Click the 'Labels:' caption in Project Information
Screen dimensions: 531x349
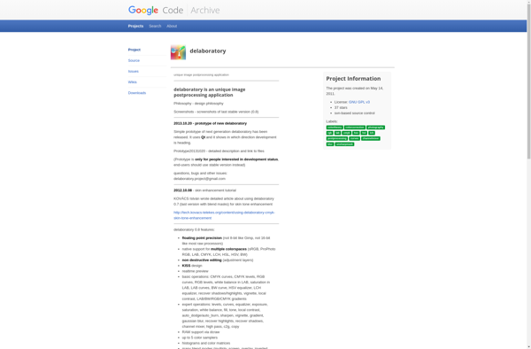[332, 121]
